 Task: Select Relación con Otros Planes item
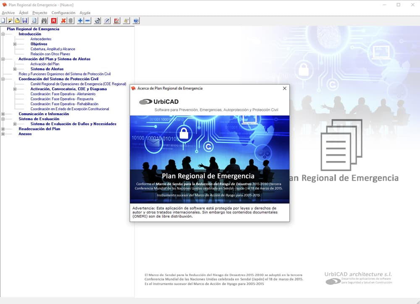coord(50,54)
